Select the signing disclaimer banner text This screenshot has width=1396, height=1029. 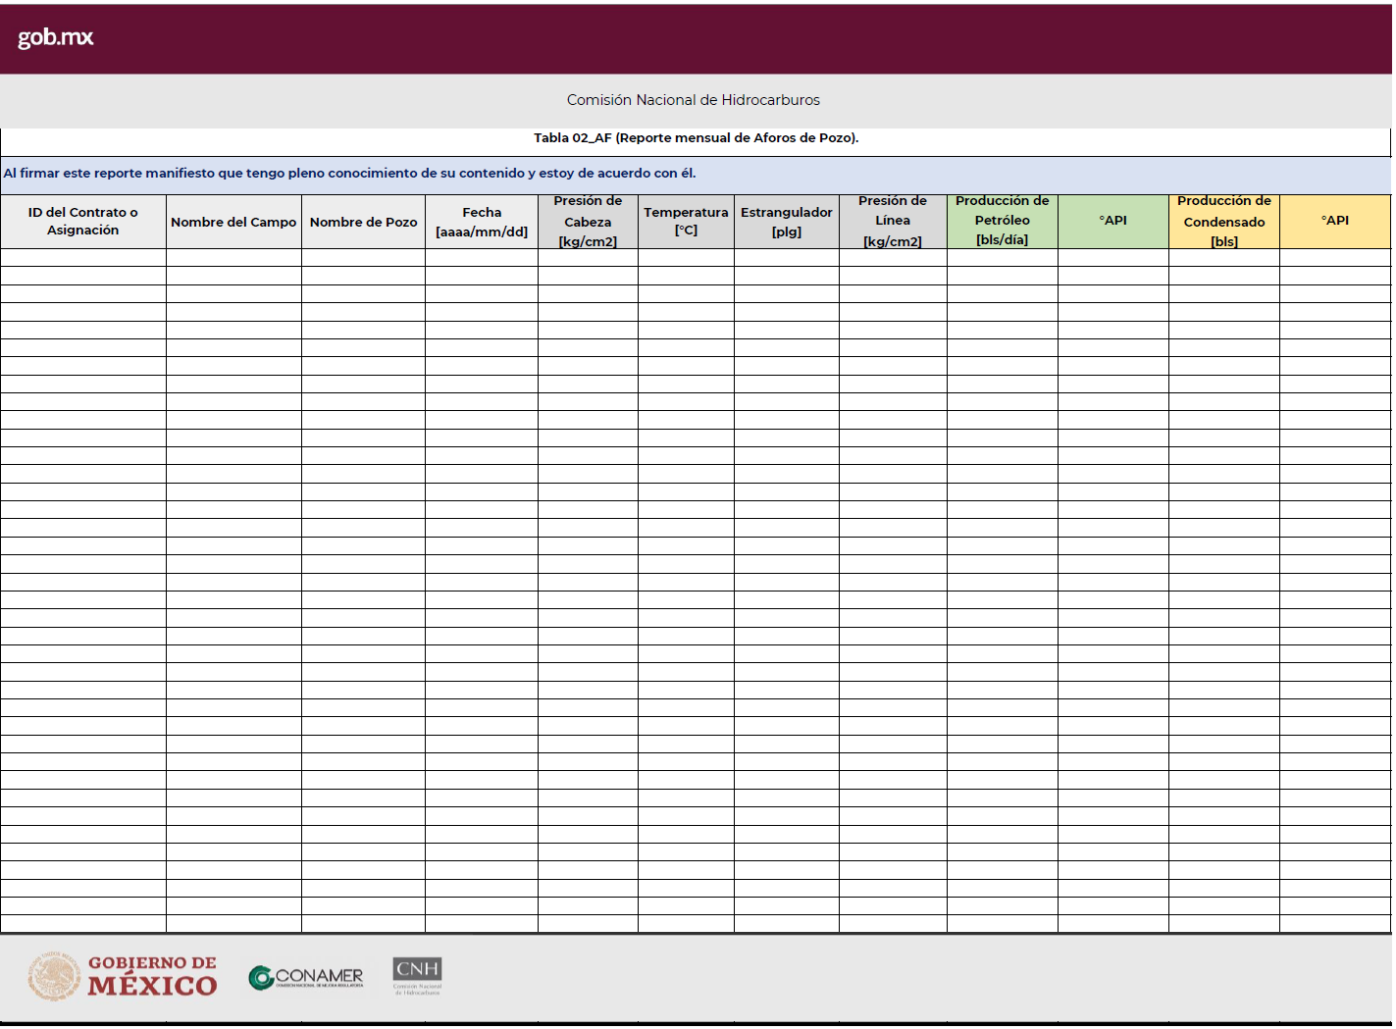tap(349, 174)
